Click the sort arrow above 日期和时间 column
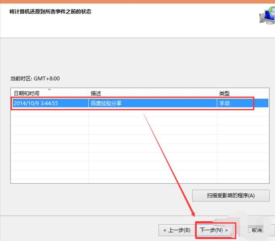The image size is (275, 241). [x=50, y=90]
